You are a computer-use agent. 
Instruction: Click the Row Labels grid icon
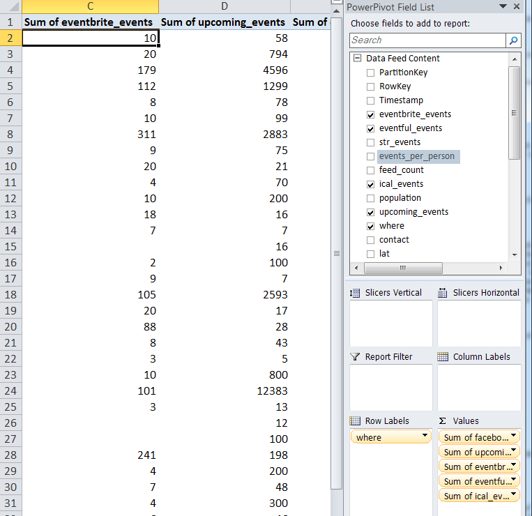point(355,421)
